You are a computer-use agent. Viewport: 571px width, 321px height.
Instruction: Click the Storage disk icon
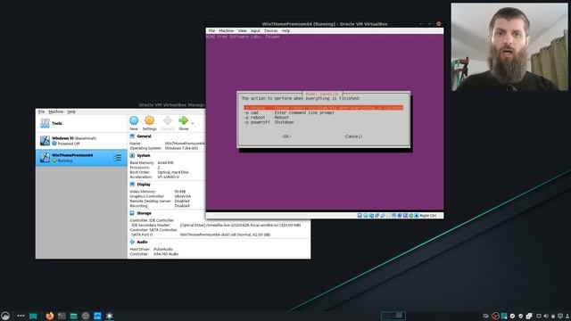pos(132,213)
